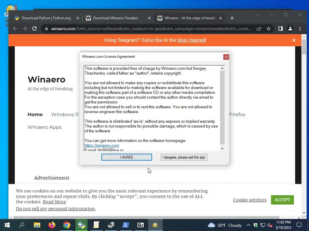This screenshot has height=231, width=309.
Task: Open the https://winaero.com link in license text
Action: tap(102, 145)
